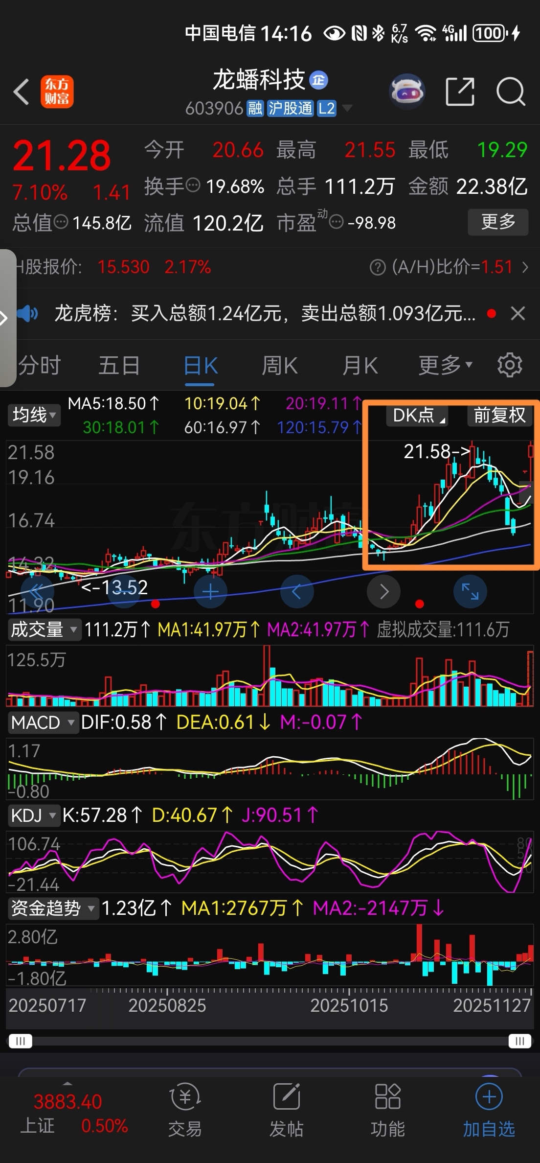This screenshot has width=540, height=1163.
Task: Open the robot assistant avatar
Action: [x=407, y=92]
